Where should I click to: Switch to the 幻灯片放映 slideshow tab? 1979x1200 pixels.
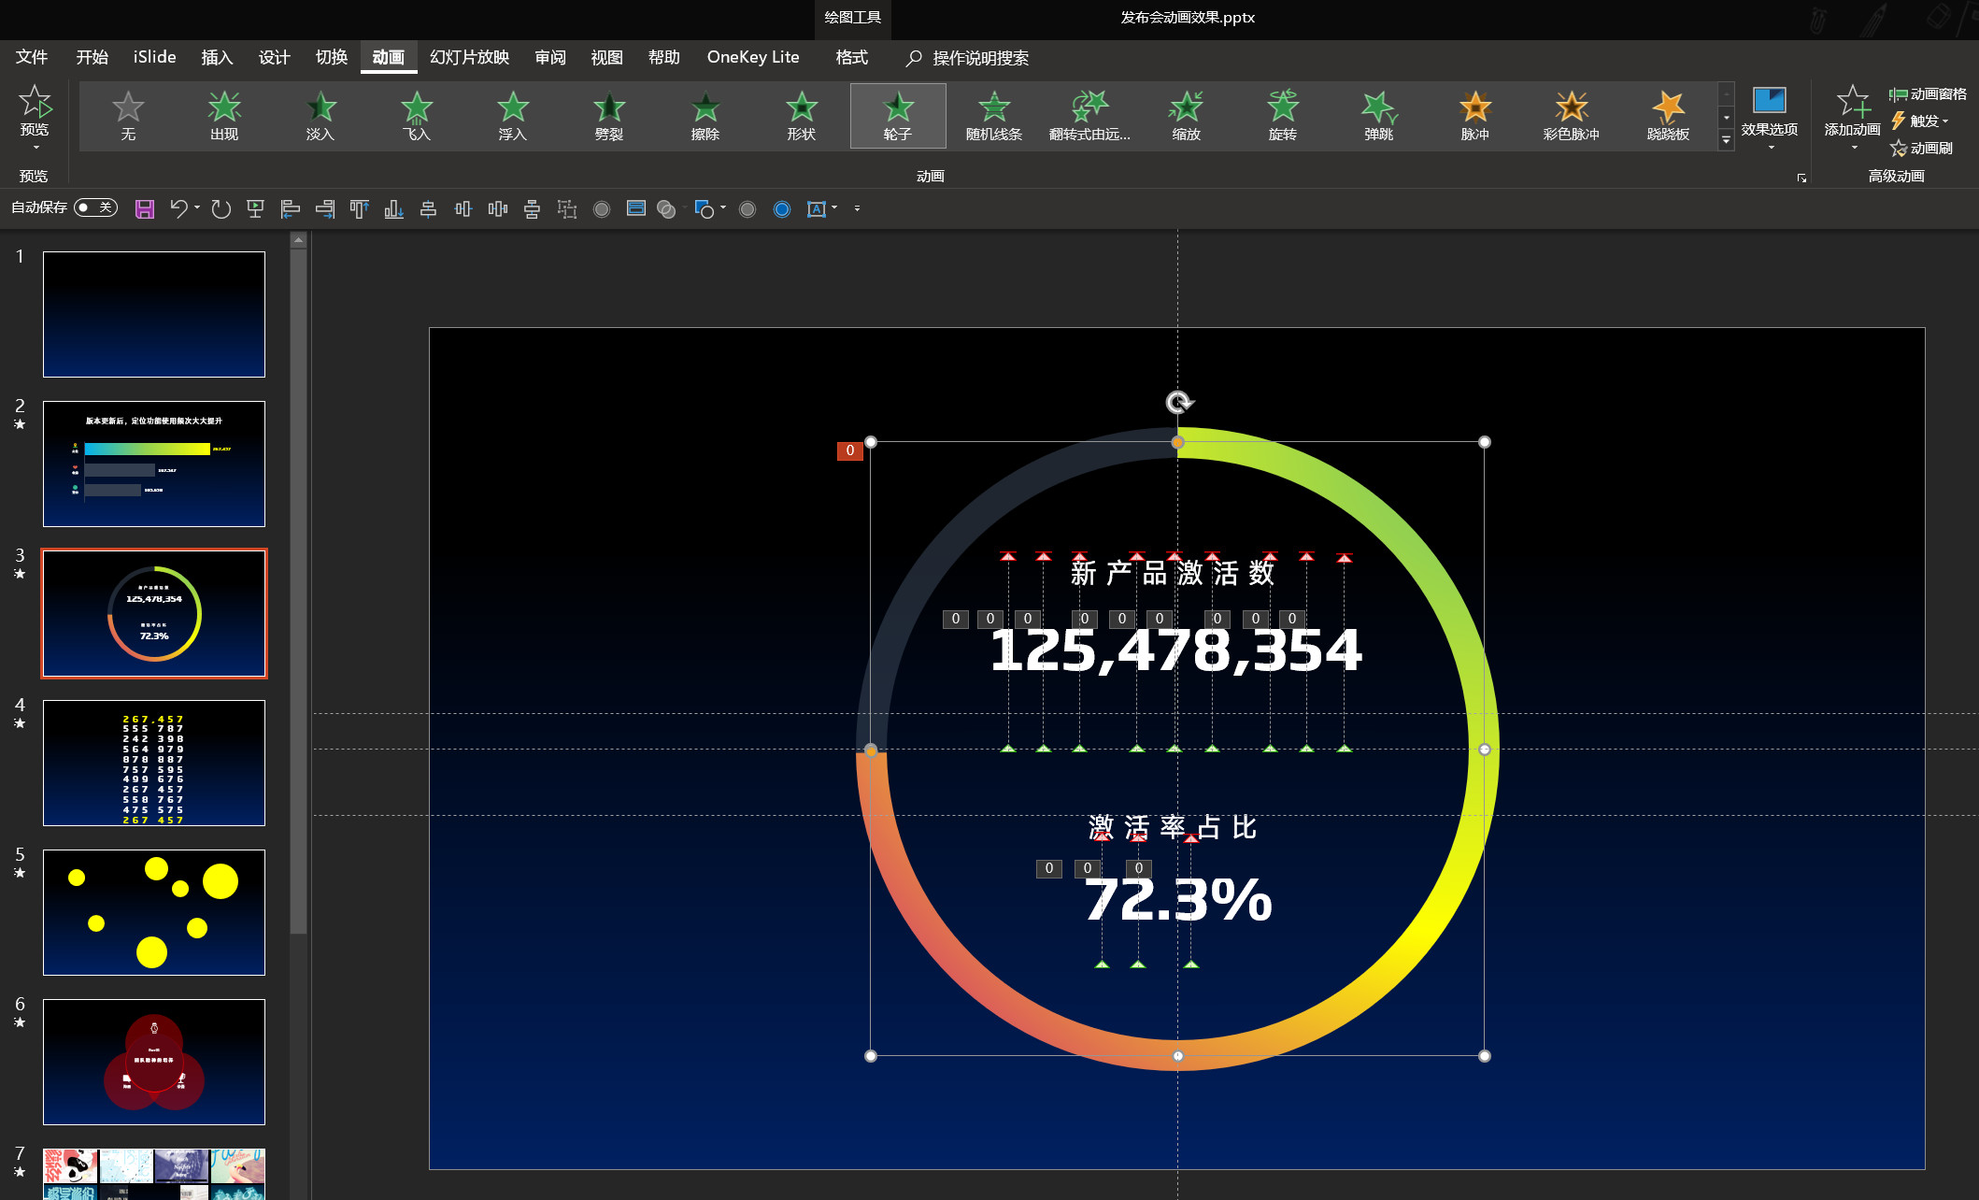[469, 57]
